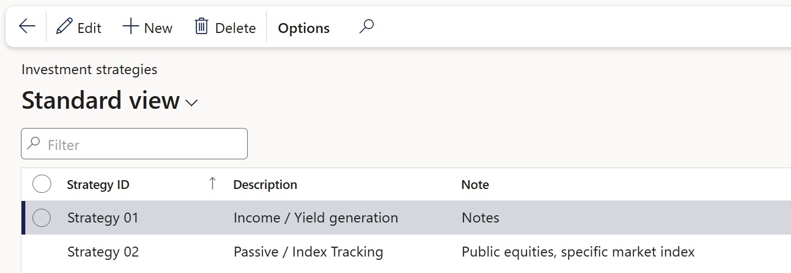
Task: Select the Public equities note cell
Action: [x=578, y=252]
